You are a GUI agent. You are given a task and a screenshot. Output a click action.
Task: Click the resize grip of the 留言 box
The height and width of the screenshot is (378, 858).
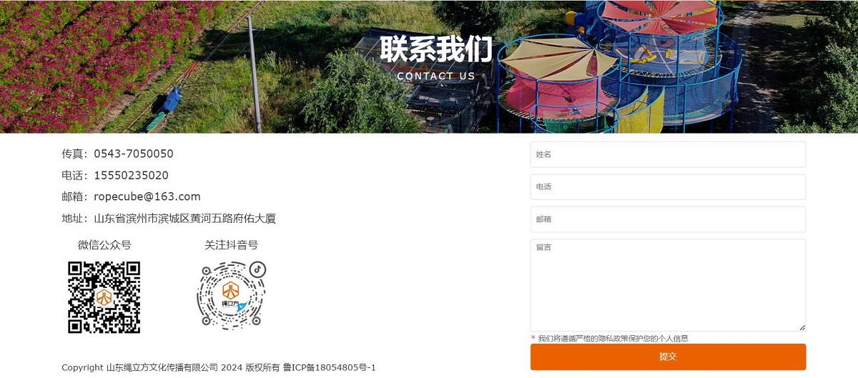(802, 327)
